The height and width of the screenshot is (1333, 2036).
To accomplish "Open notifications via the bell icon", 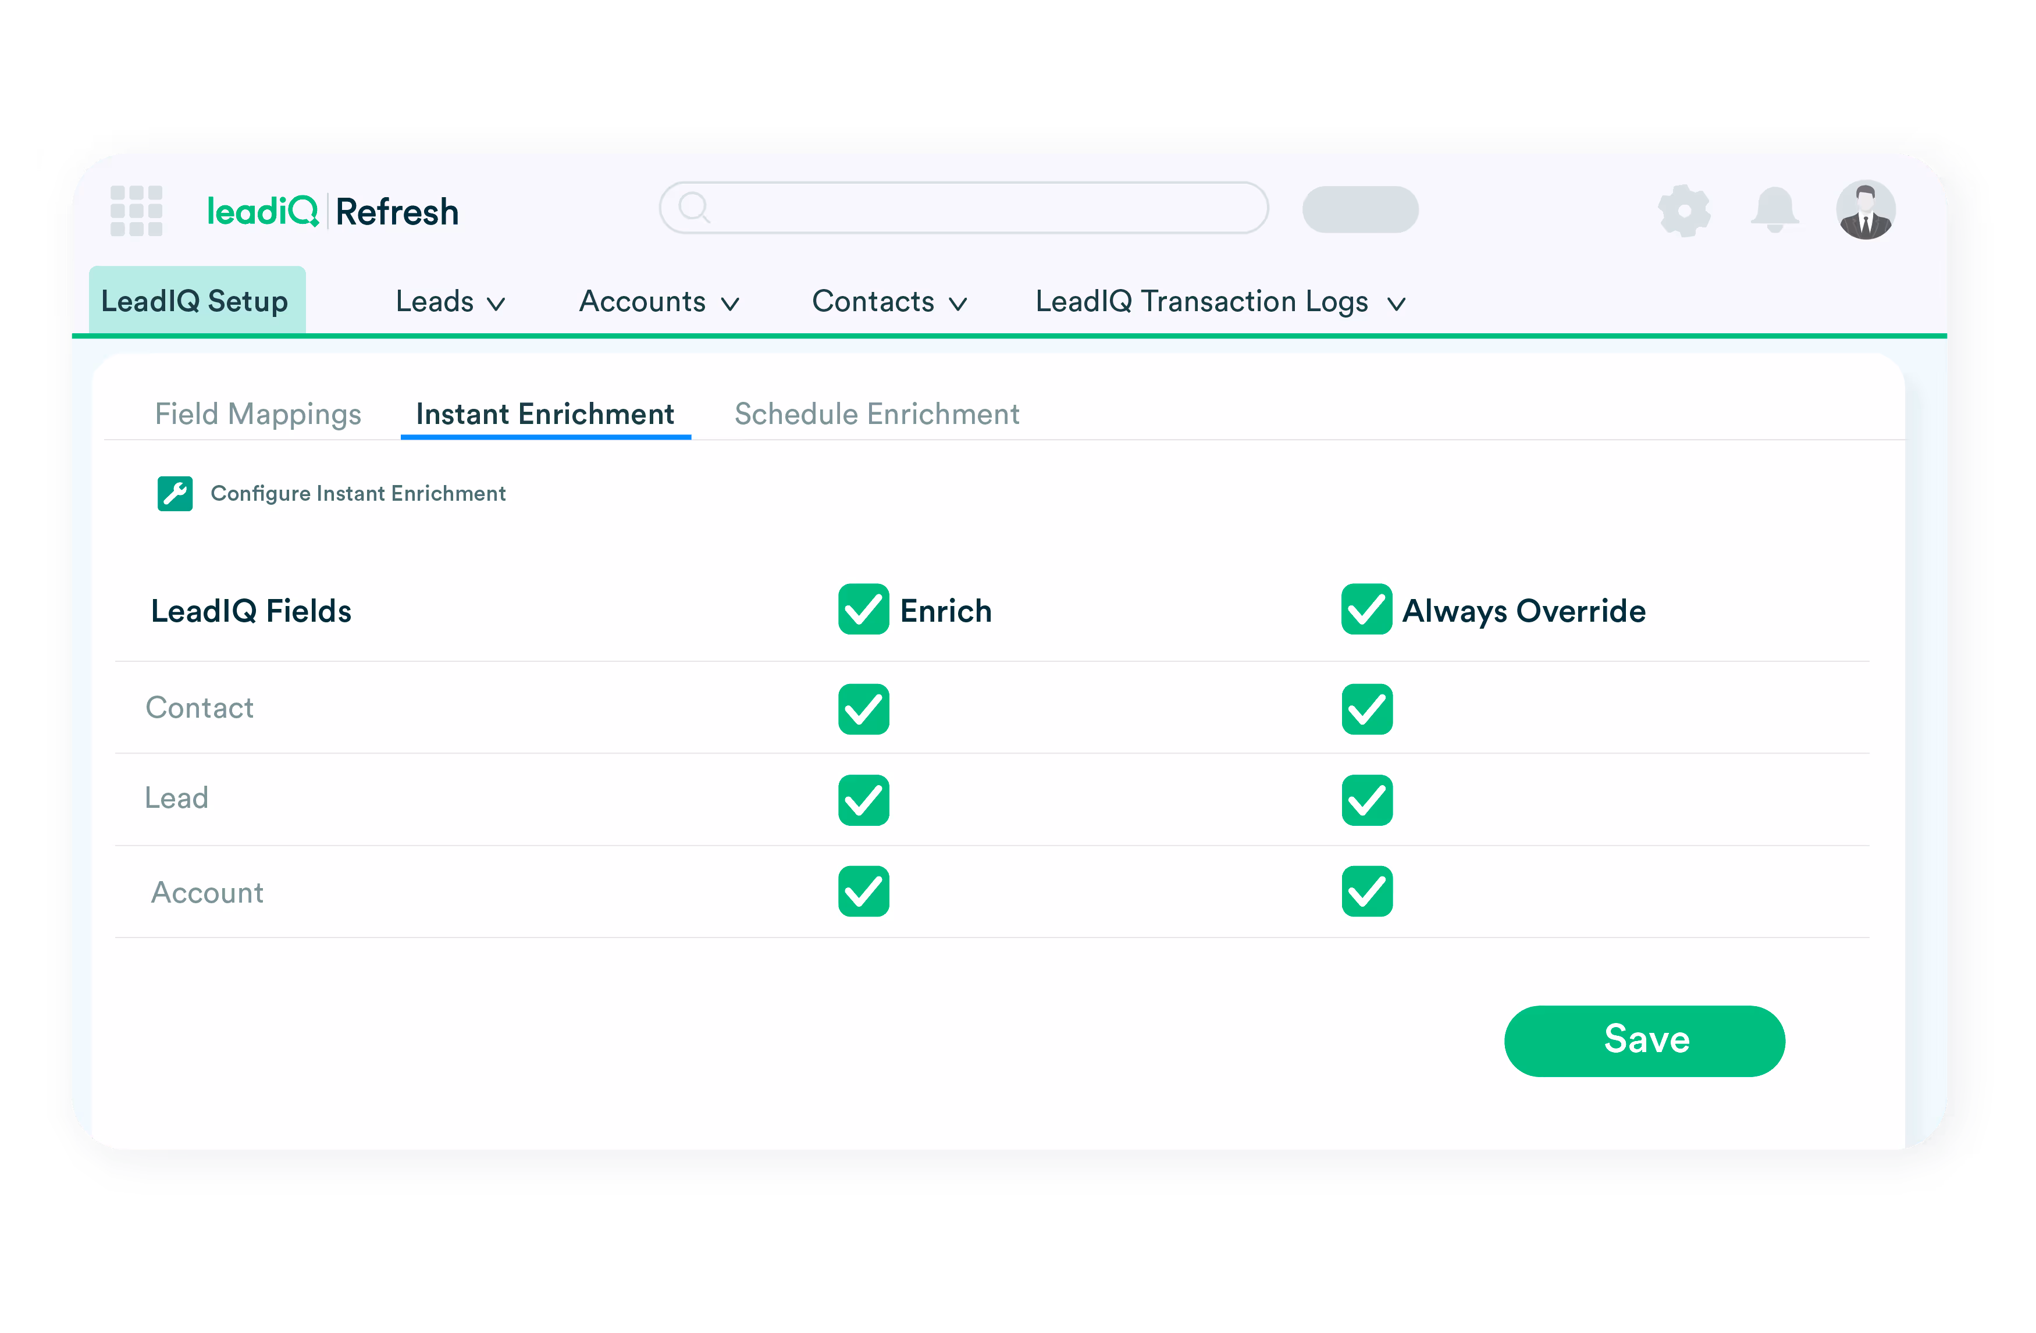I will click(1774, 211).
